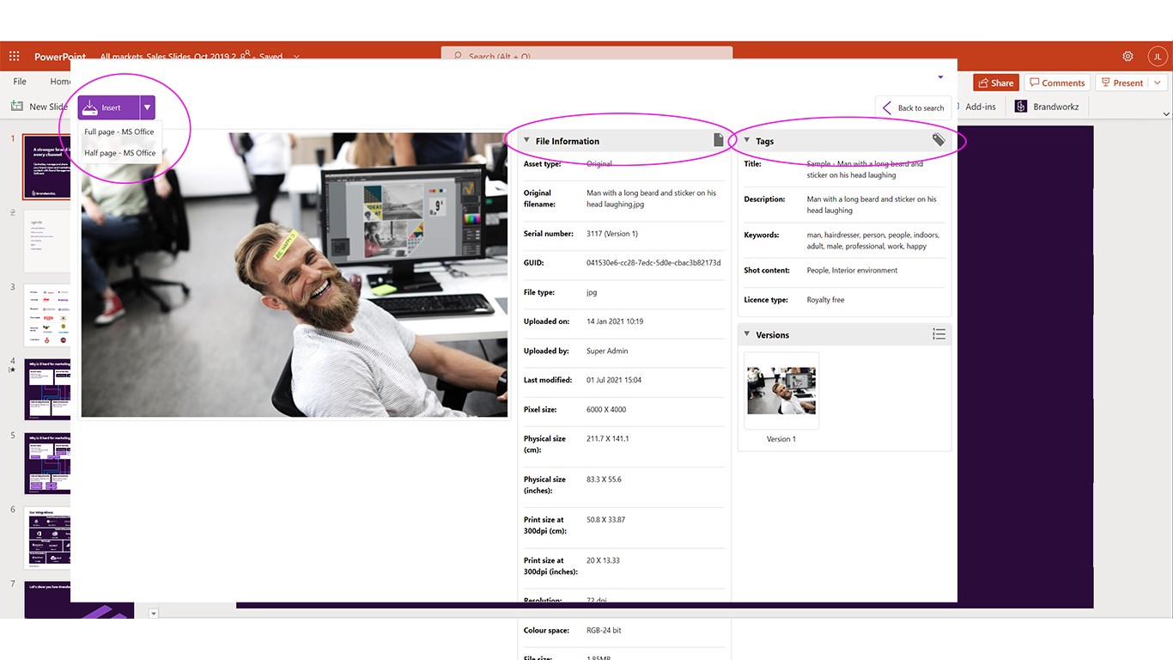Open the Present dropdown arrow

[1158, 82]
